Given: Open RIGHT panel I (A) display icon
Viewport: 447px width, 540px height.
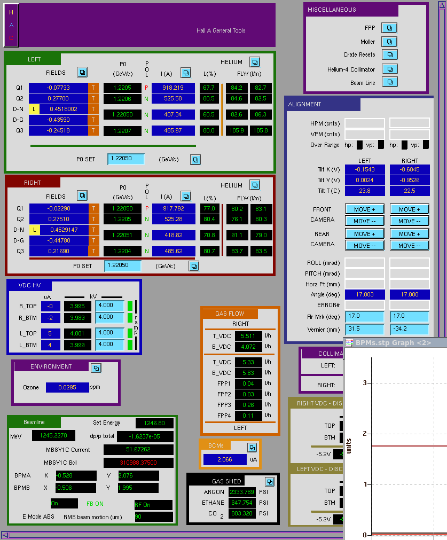Looking at the screenshot, I should pyautogui.click(x=186, y=196).
